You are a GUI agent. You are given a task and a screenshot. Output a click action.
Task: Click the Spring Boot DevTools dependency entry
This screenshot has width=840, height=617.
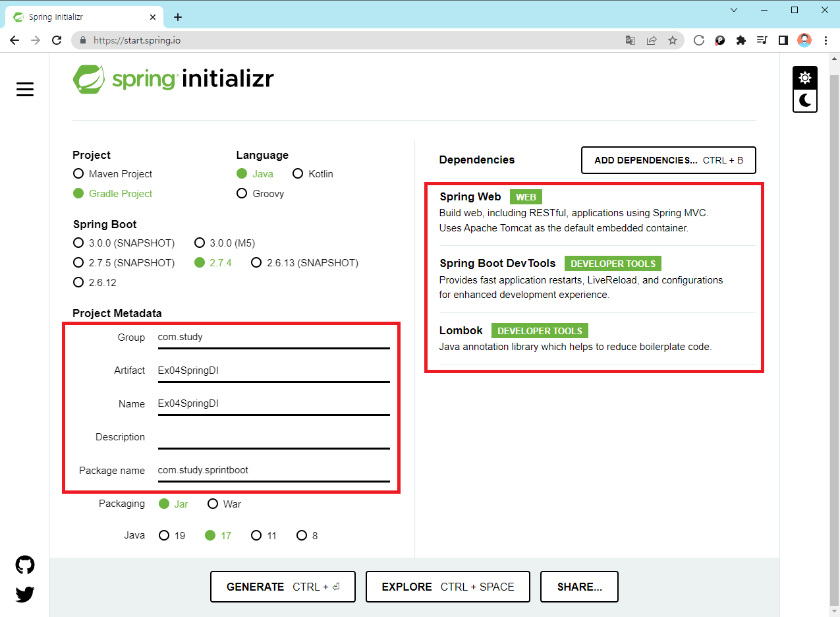click(x=598, y=279)
